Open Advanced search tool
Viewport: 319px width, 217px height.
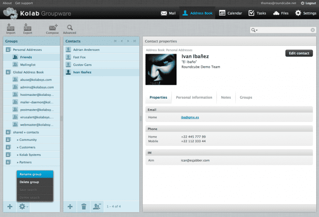click(70, 28)
